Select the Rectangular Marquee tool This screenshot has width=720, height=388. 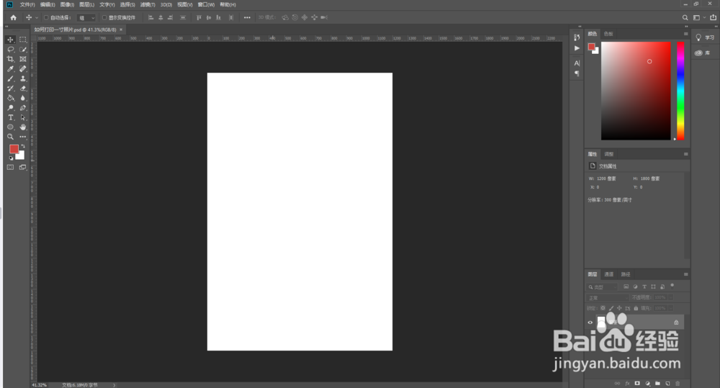click(x=22, y=40)
